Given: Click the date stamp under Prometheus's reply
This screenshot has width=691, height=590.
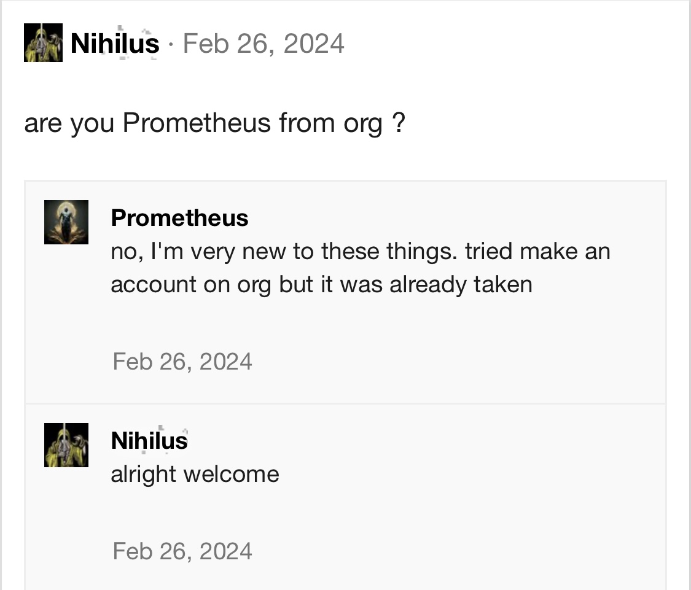Looking at the screenshot, I should coord(182,361).
